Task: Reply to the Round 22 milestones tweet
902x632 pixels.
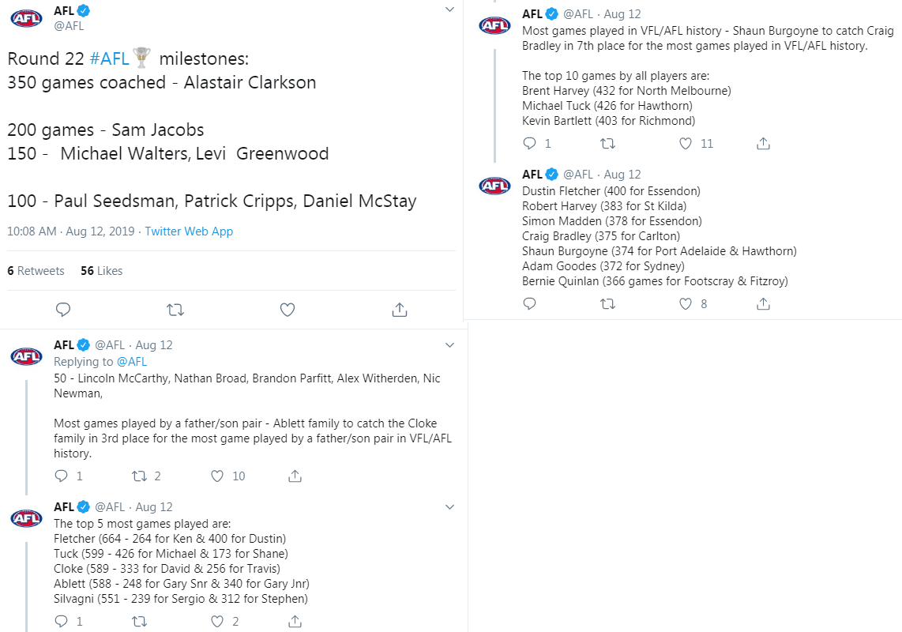Action: (63, 310)
